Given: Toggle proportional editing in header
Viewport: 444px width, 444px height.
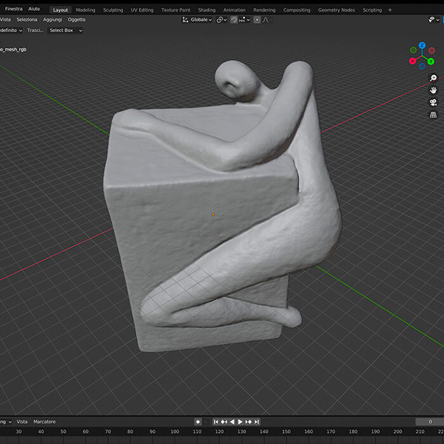Looking at the screenshot, I should coord(257,20).
